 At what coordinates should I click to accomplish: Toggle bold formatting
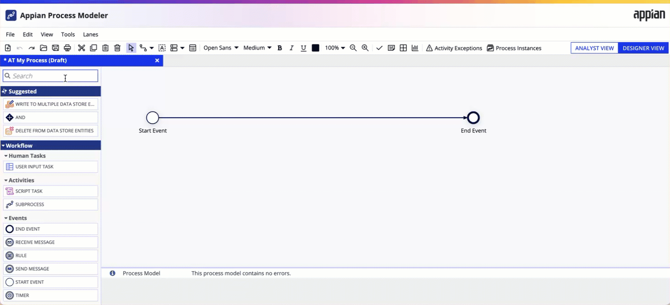point(280,48)
